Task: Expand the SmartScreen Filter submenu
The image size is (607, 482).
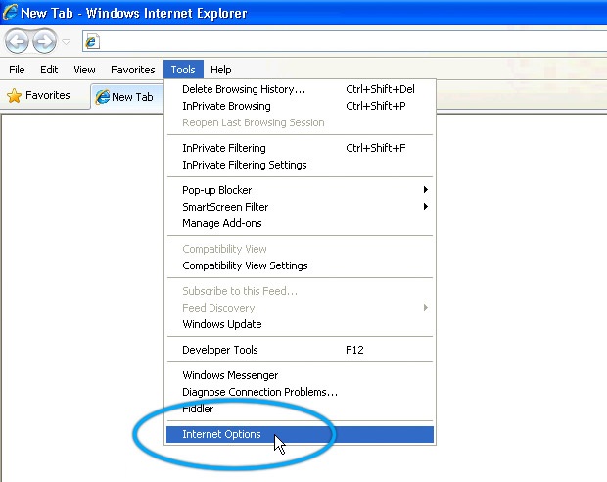Action: click(300, 207)
